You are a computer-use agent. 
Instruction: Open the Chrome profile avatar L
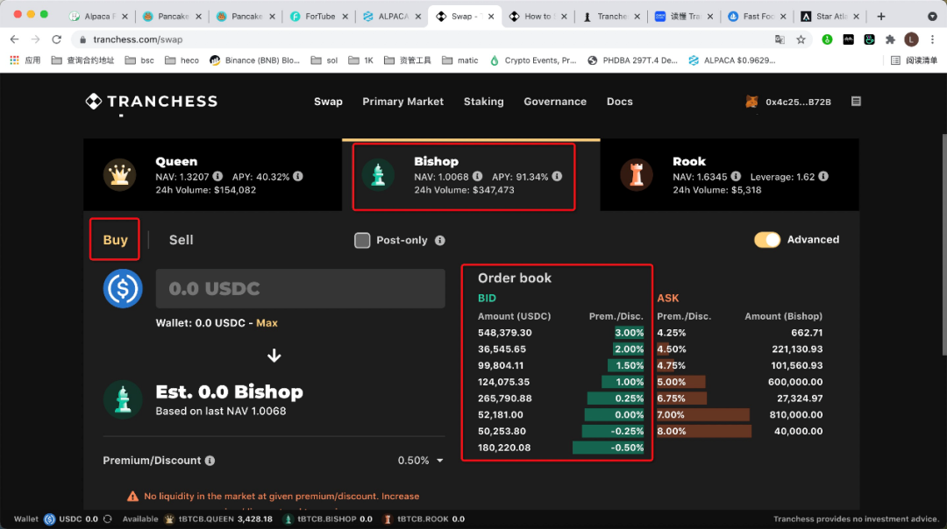(x=911, y=39)
